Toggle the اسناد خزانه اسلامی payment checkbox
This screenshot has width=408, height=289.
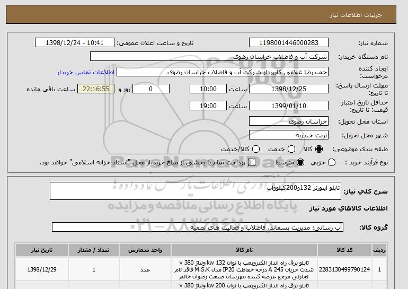252,162
